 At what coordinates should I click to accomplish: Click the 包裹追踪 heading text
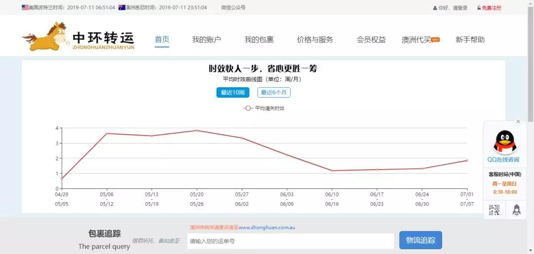point(104,234)
